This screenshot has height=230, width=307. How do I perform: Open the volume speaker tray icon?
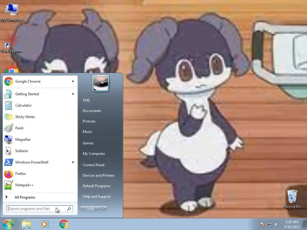tap(277, 224)
